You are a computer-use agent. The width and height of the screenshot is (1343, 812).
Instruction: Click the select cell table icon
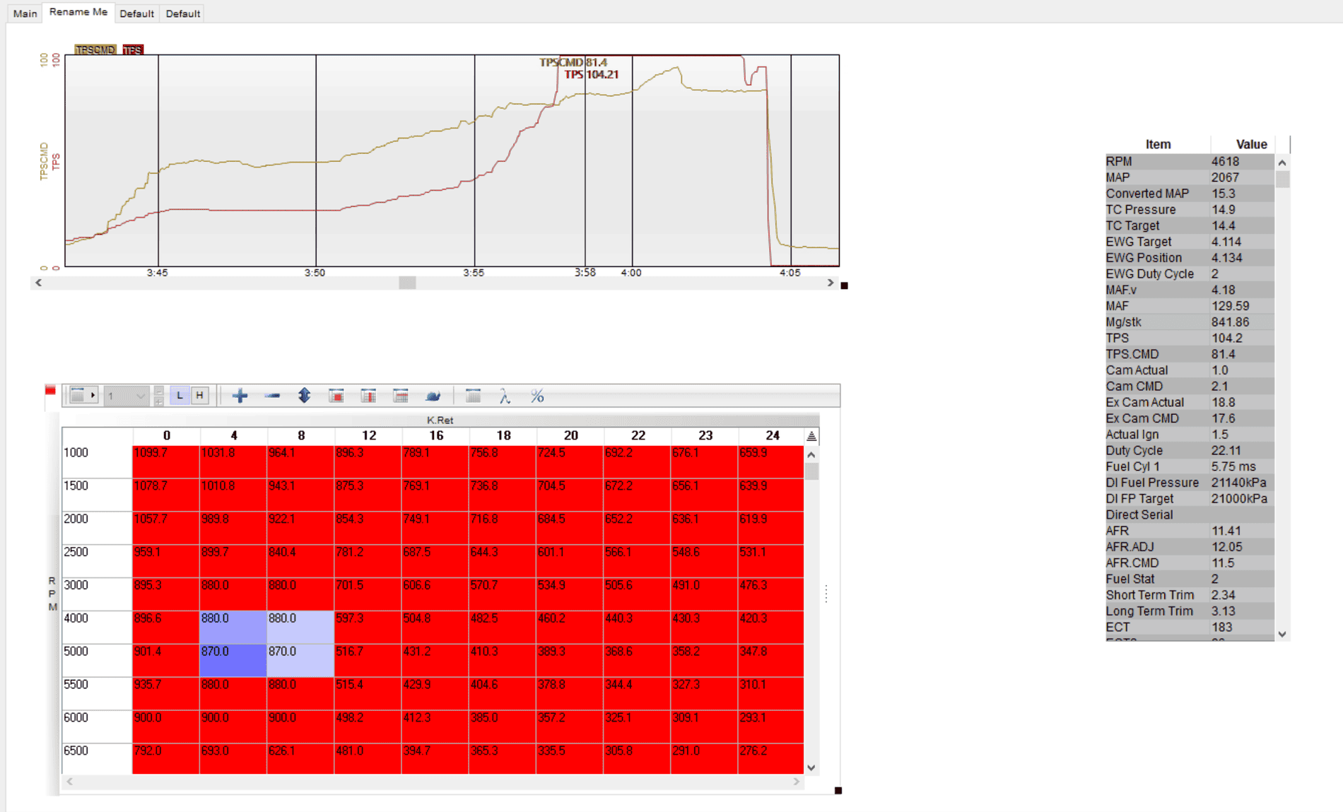[x=336, y=396]
